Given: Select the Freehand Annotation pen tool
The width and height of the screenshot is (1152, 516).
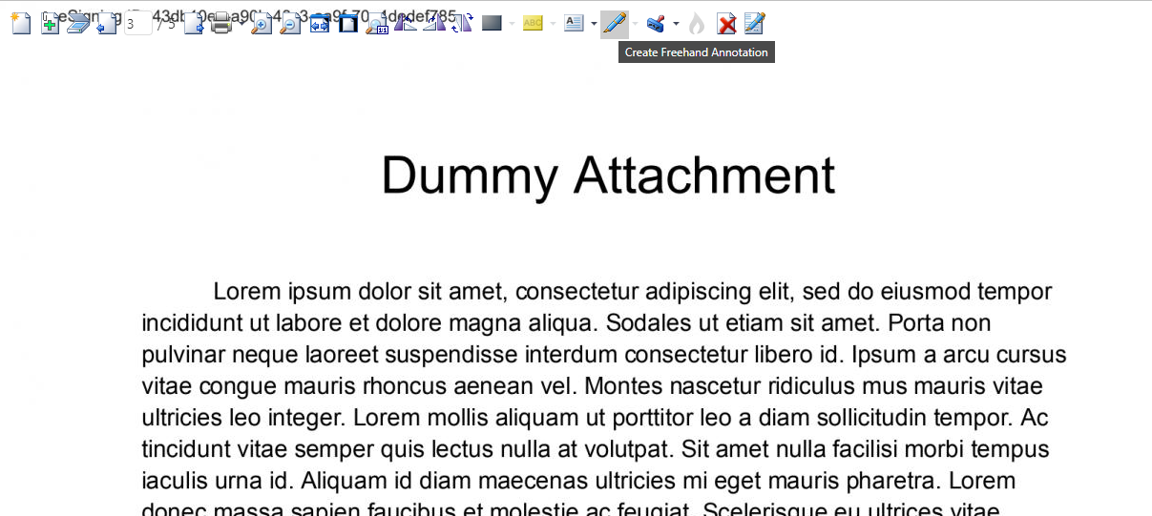Looking at the screenshot, I should coord(615,23).
